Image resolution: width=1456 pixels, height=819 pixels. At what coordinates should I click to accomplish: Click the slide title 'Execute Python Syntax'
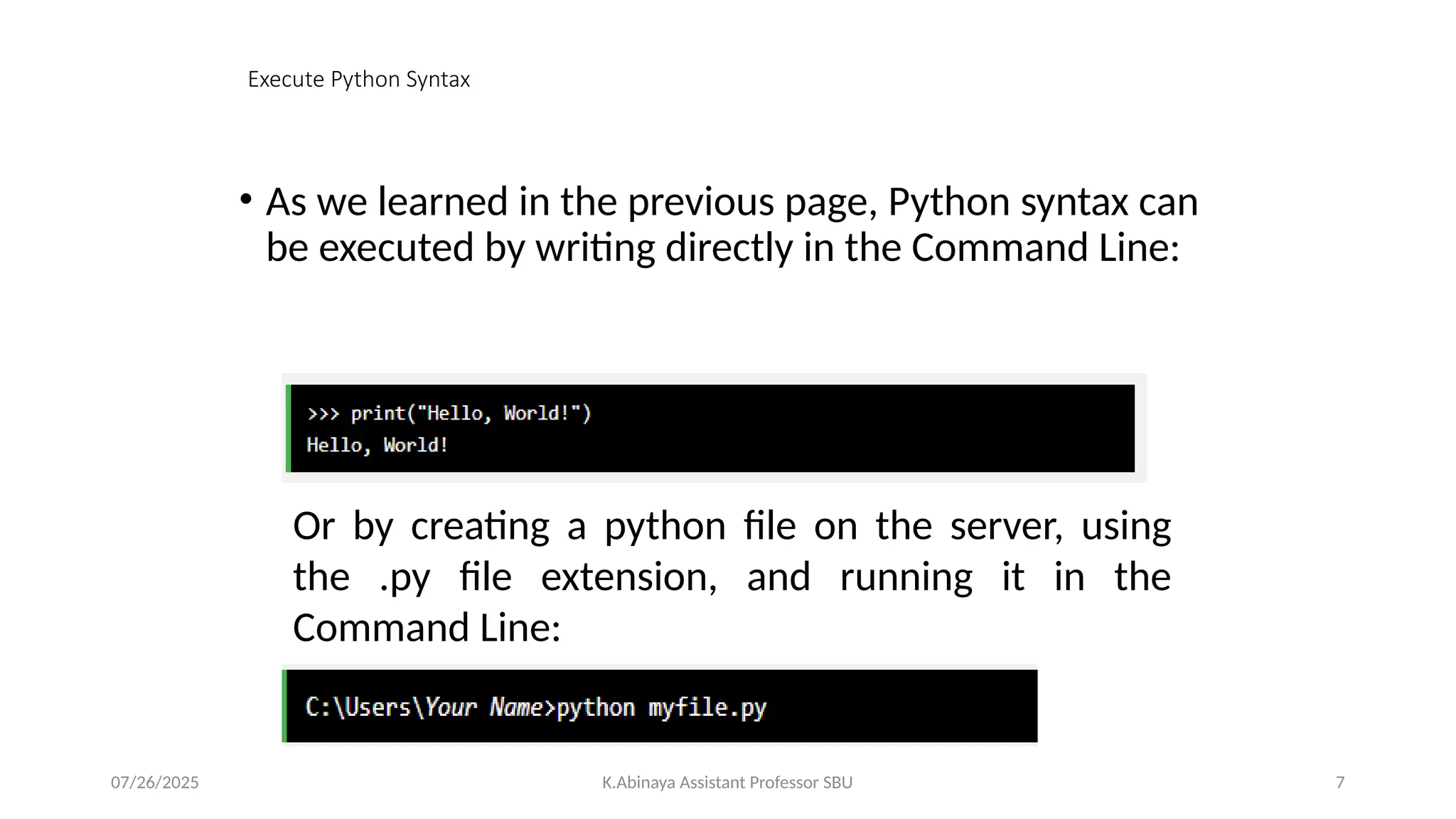point(358,80)
